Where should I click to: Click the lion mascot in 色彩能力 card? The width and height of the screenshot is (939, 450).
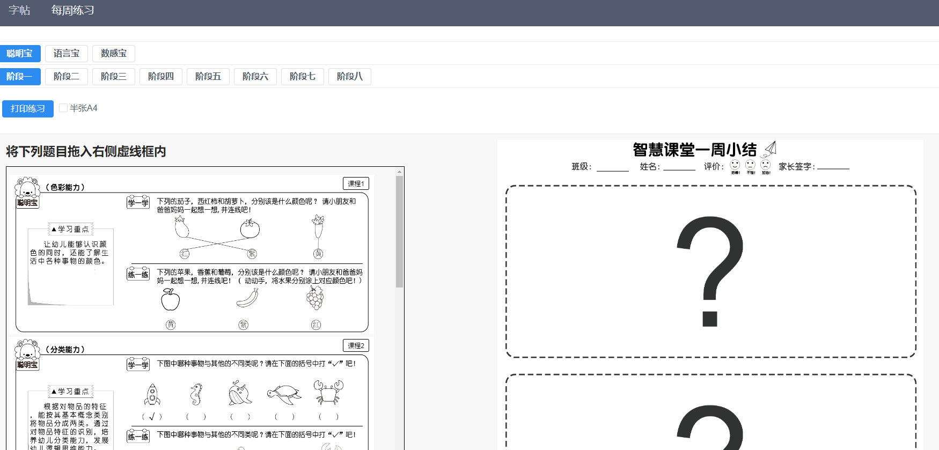[27, 188]
